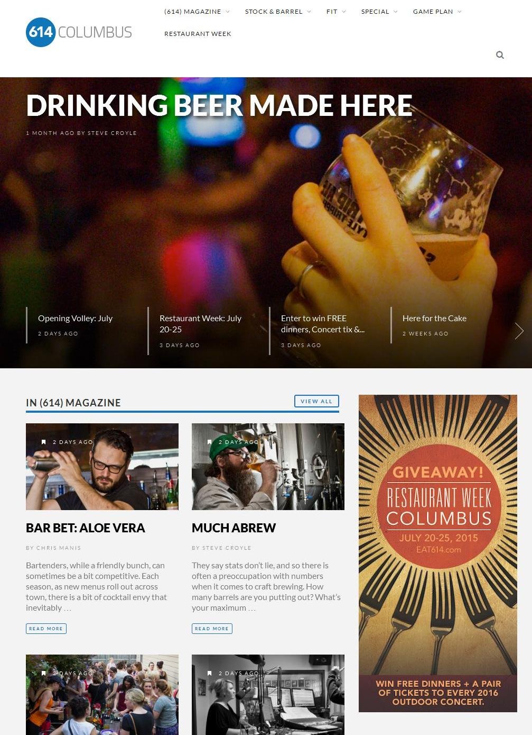Open the Opening Volley: July slide link
Viewport: 532px width, 735px height.
tap(75, 318)
